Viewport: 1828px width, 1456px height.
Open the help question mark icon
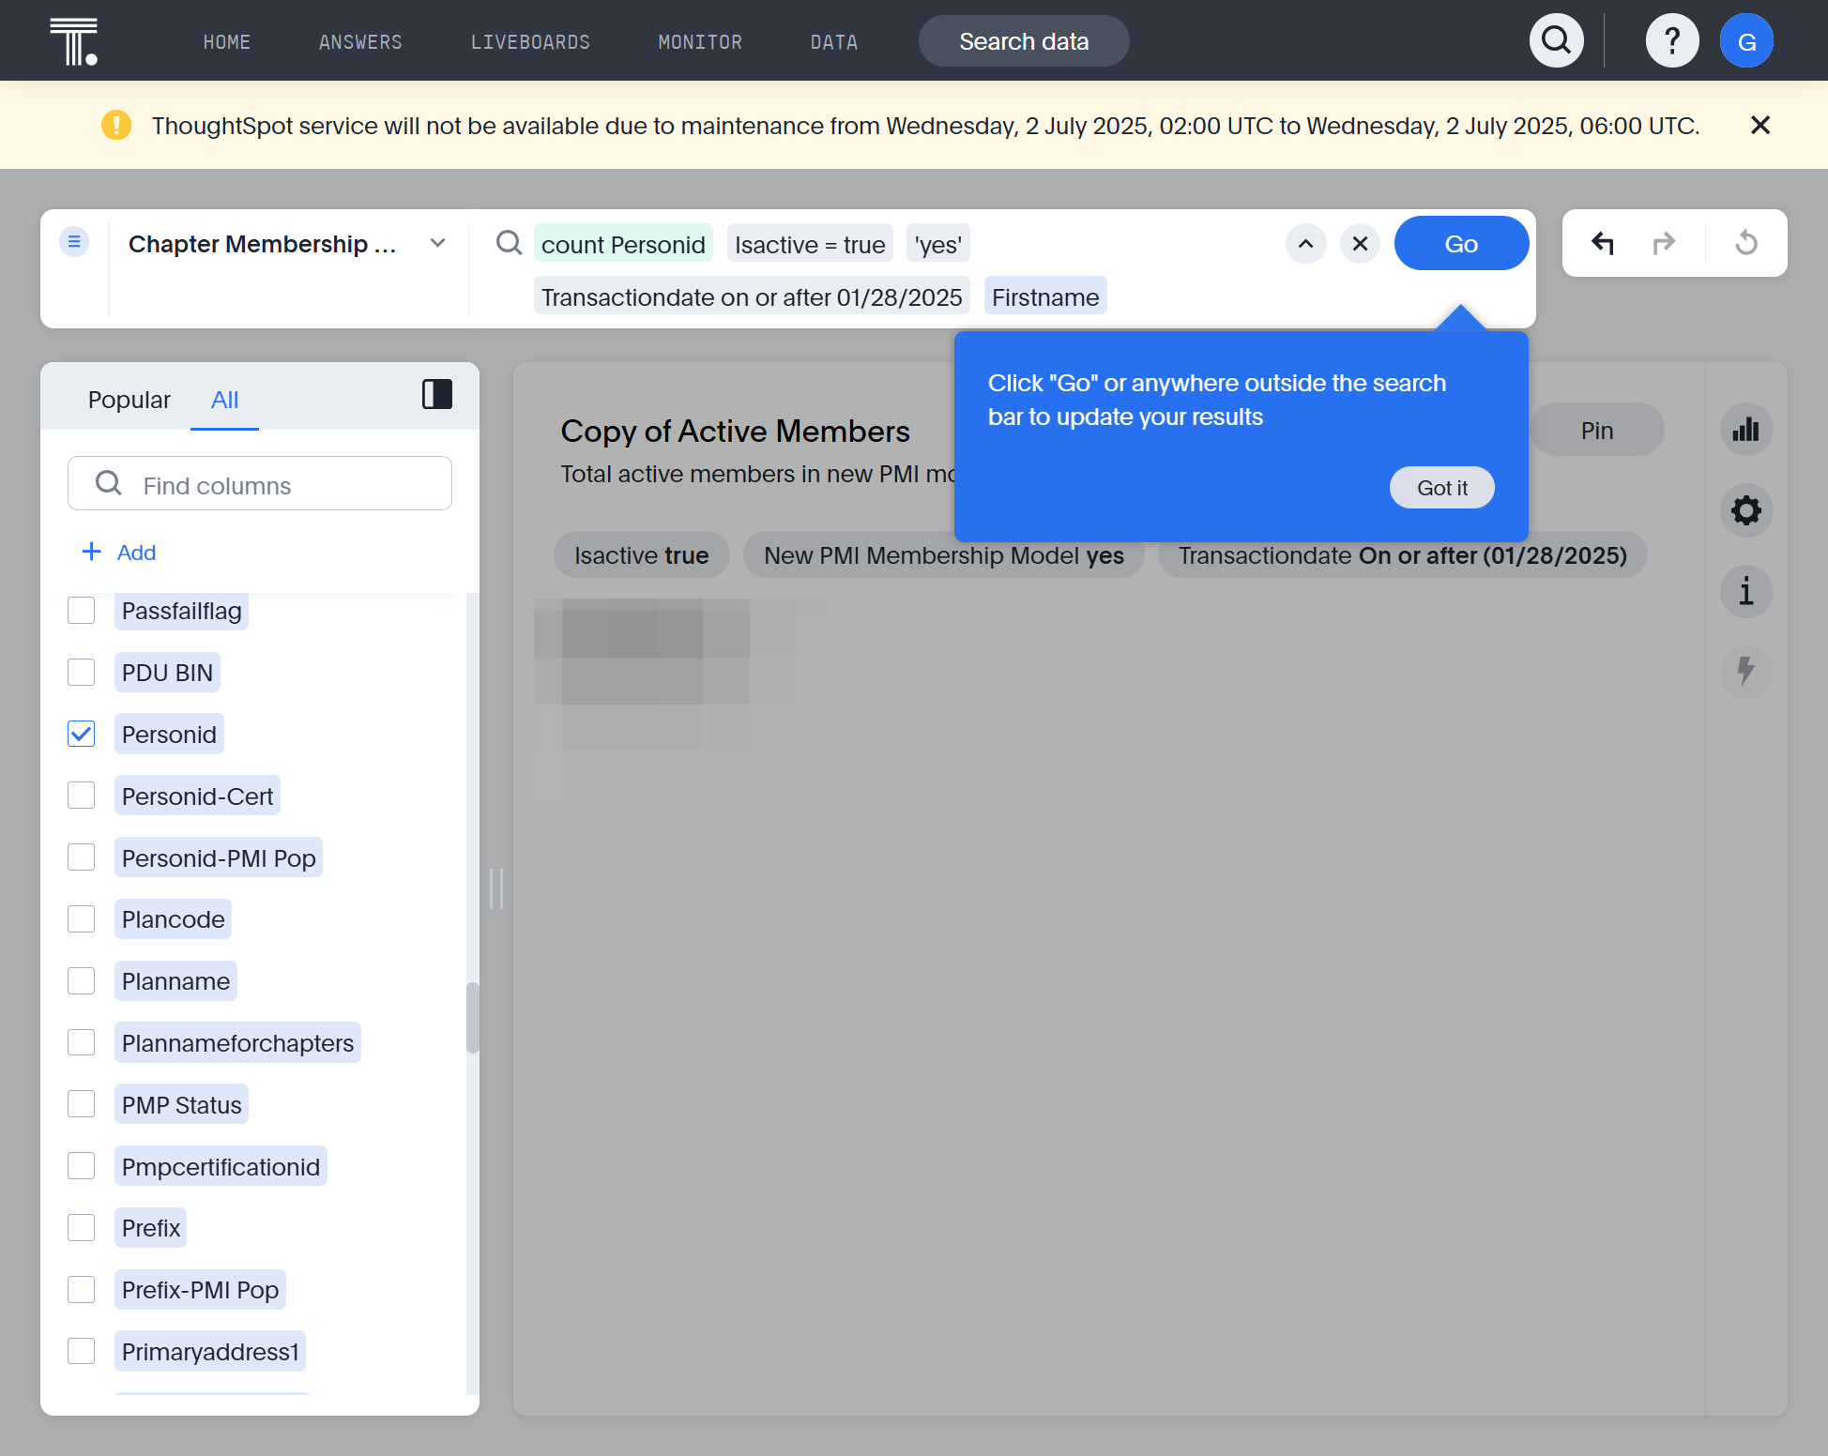pos(1672,40)
